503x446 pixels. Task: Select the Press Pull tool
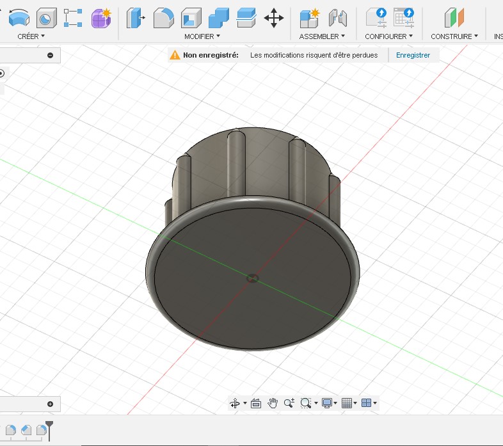[x=136, y=18]
